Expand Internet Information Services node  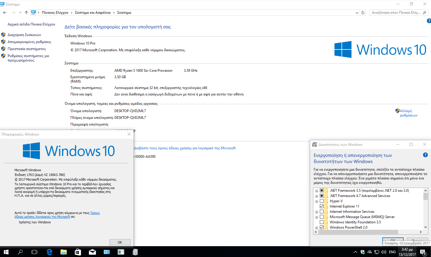317,212
